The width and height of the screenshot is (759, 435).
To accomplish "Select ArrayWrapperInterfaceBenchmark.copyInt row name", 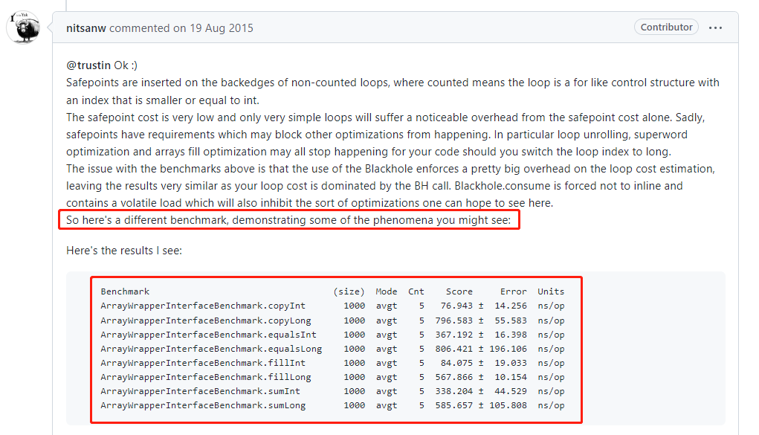I will (203, 306).
